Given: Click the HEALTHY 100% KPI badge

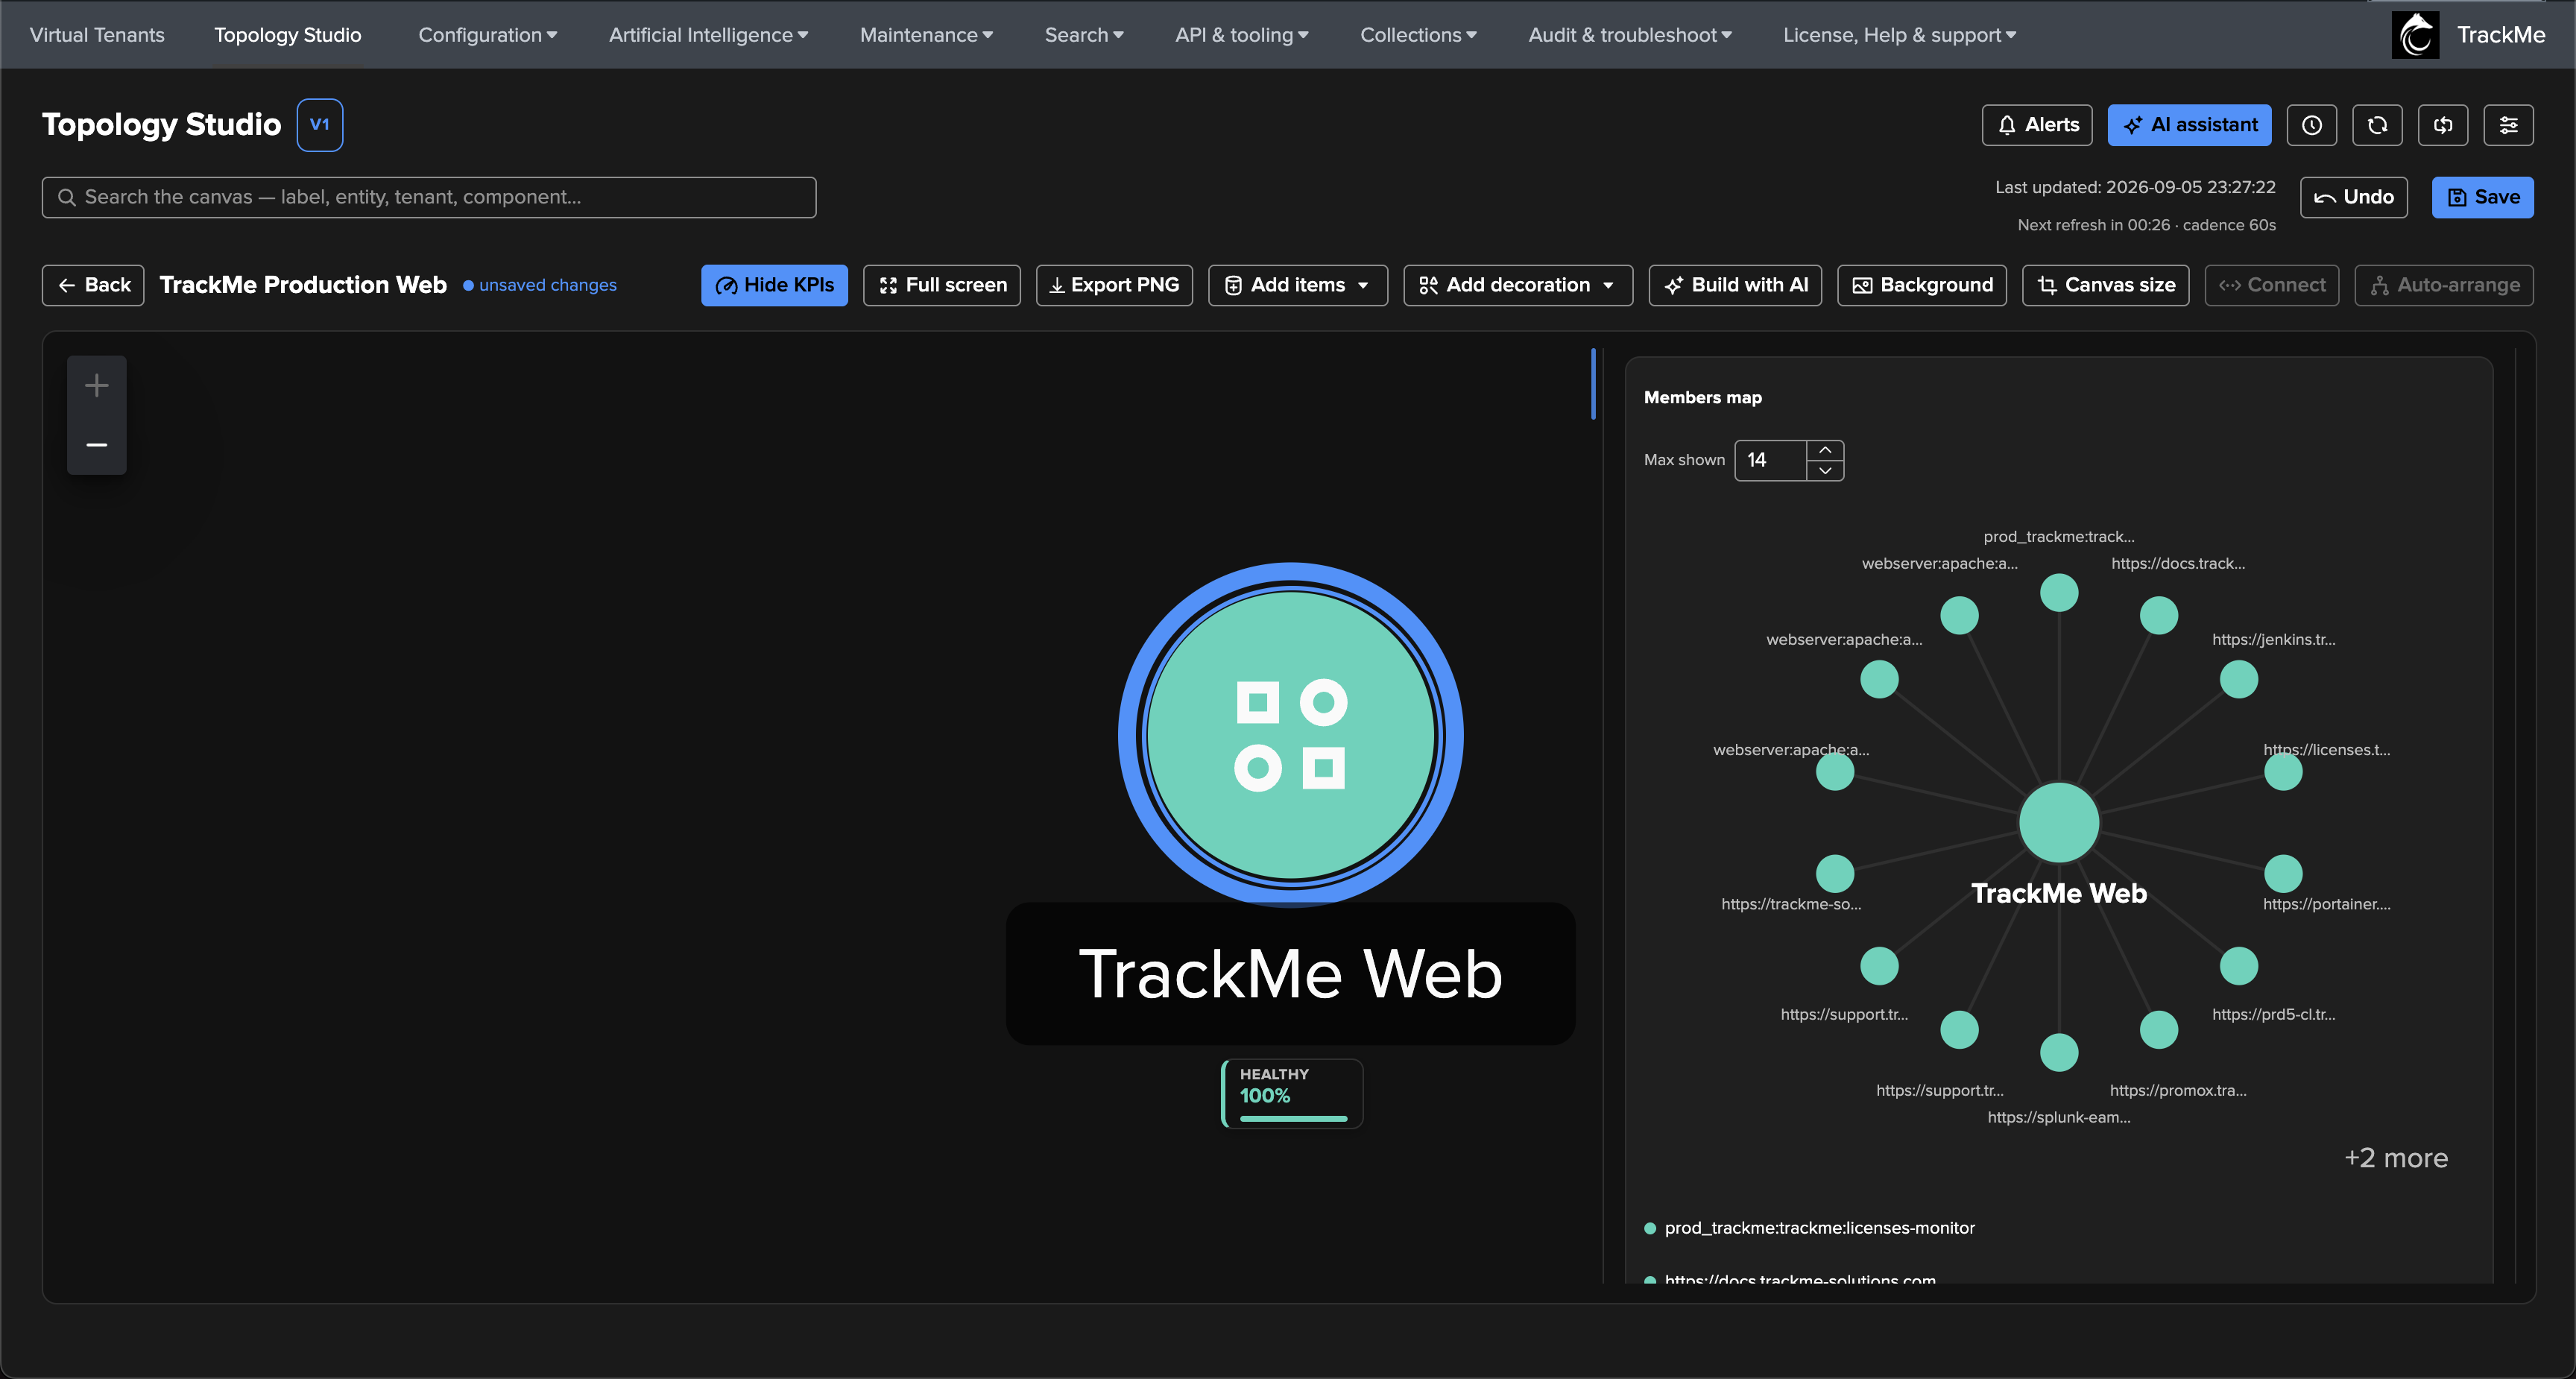Looking at the screenshot, I should pyautogui.click(x=1292, y=1094).
